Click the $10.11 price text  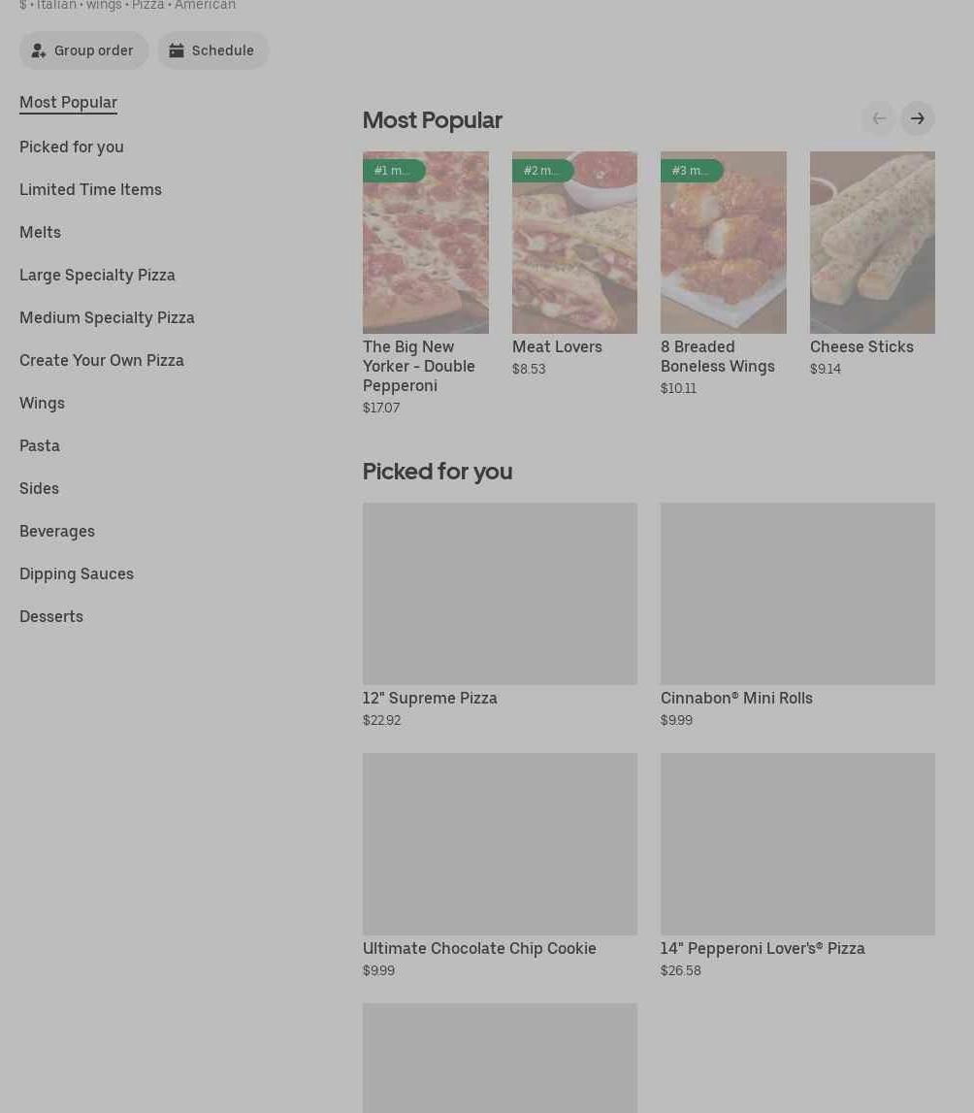coord(678,388)
